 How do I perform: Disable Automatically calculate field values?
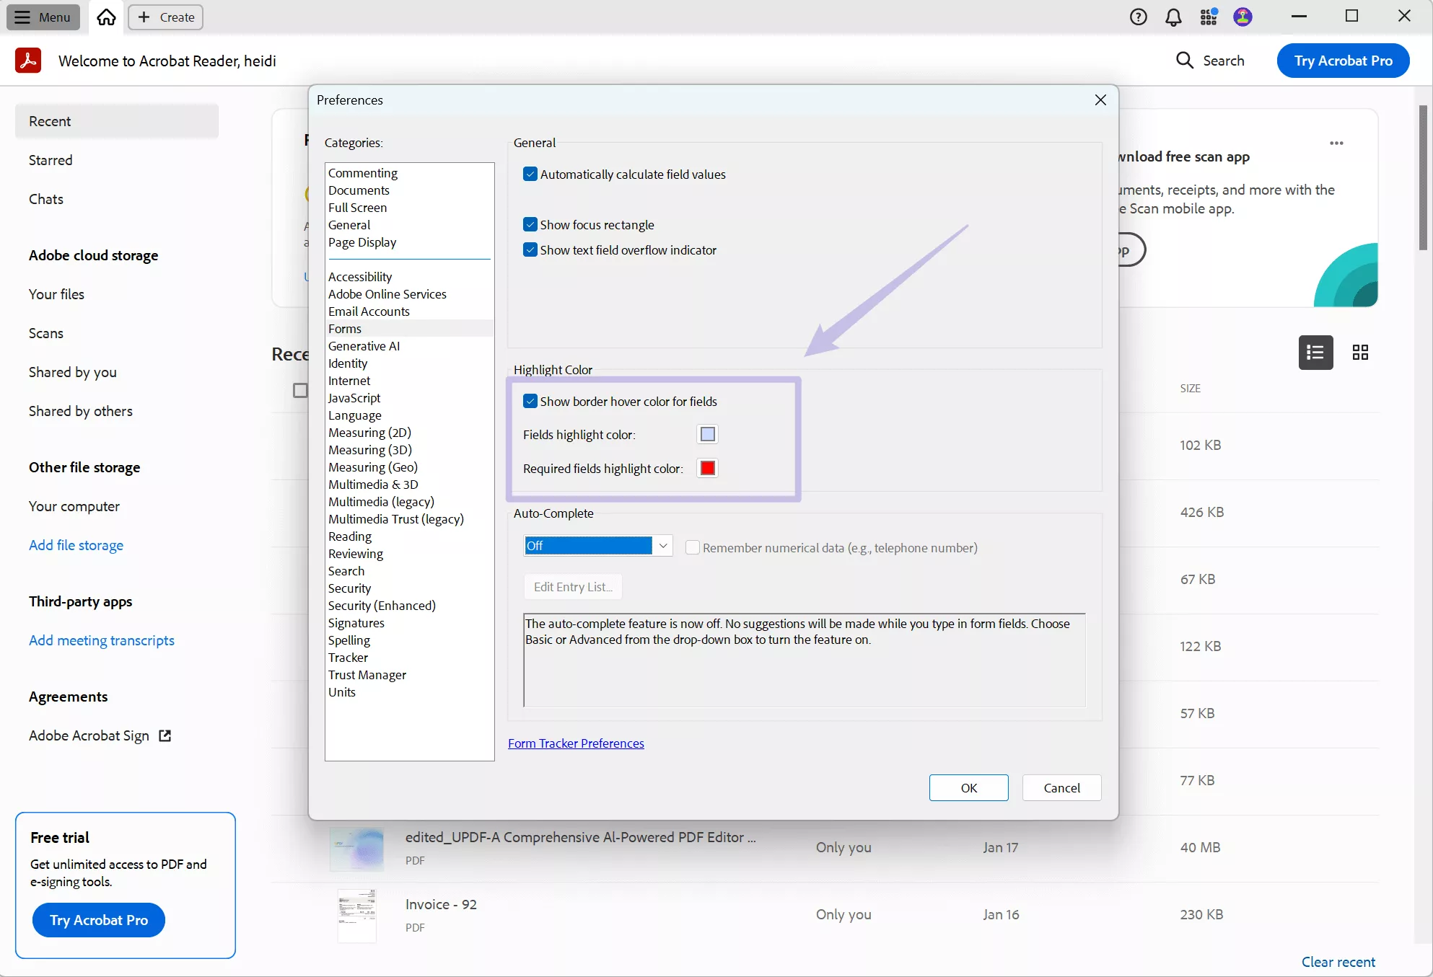pyautogui.click(x=530, y=174)
